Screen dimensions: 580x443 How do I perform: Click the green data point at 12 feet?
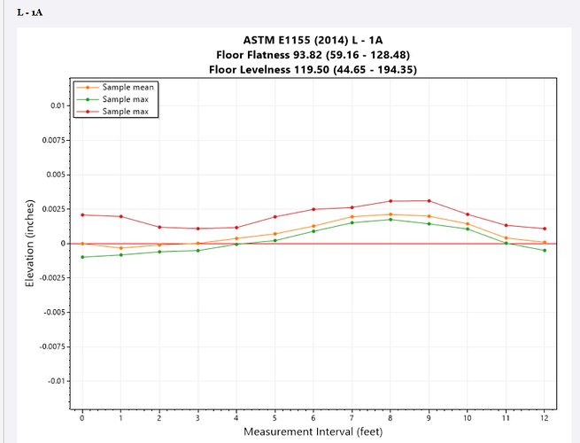point(545,251)
